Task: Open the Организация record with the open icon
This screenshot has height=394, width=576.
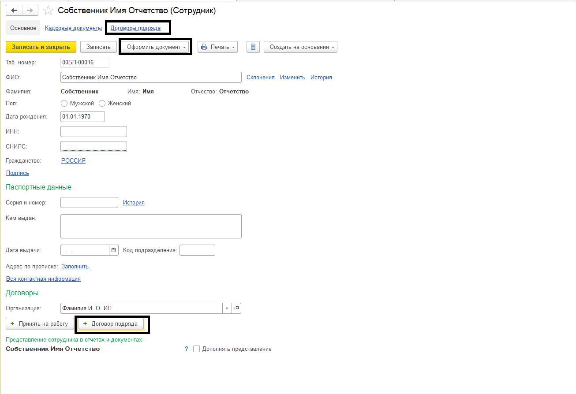Action: 236,309
